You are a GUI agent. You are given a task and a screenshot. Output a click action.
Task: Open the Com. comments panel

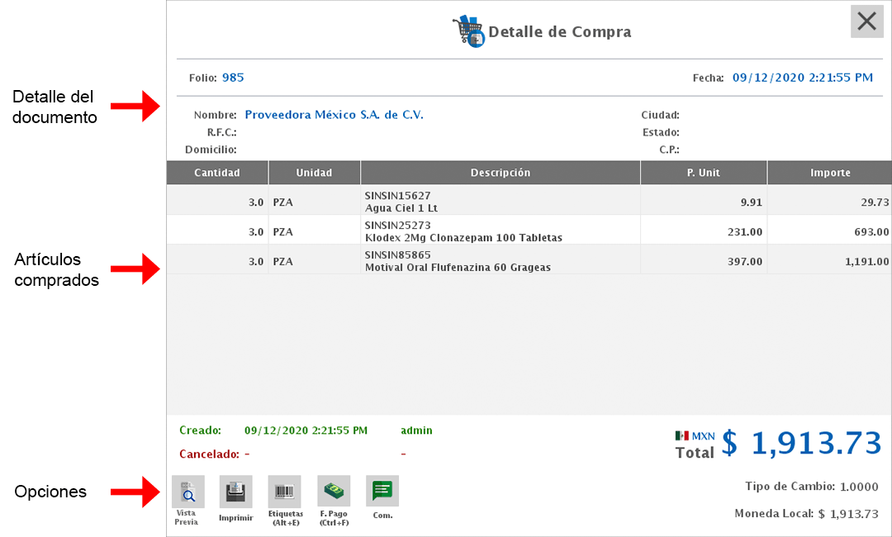click(x=382, y=490)
